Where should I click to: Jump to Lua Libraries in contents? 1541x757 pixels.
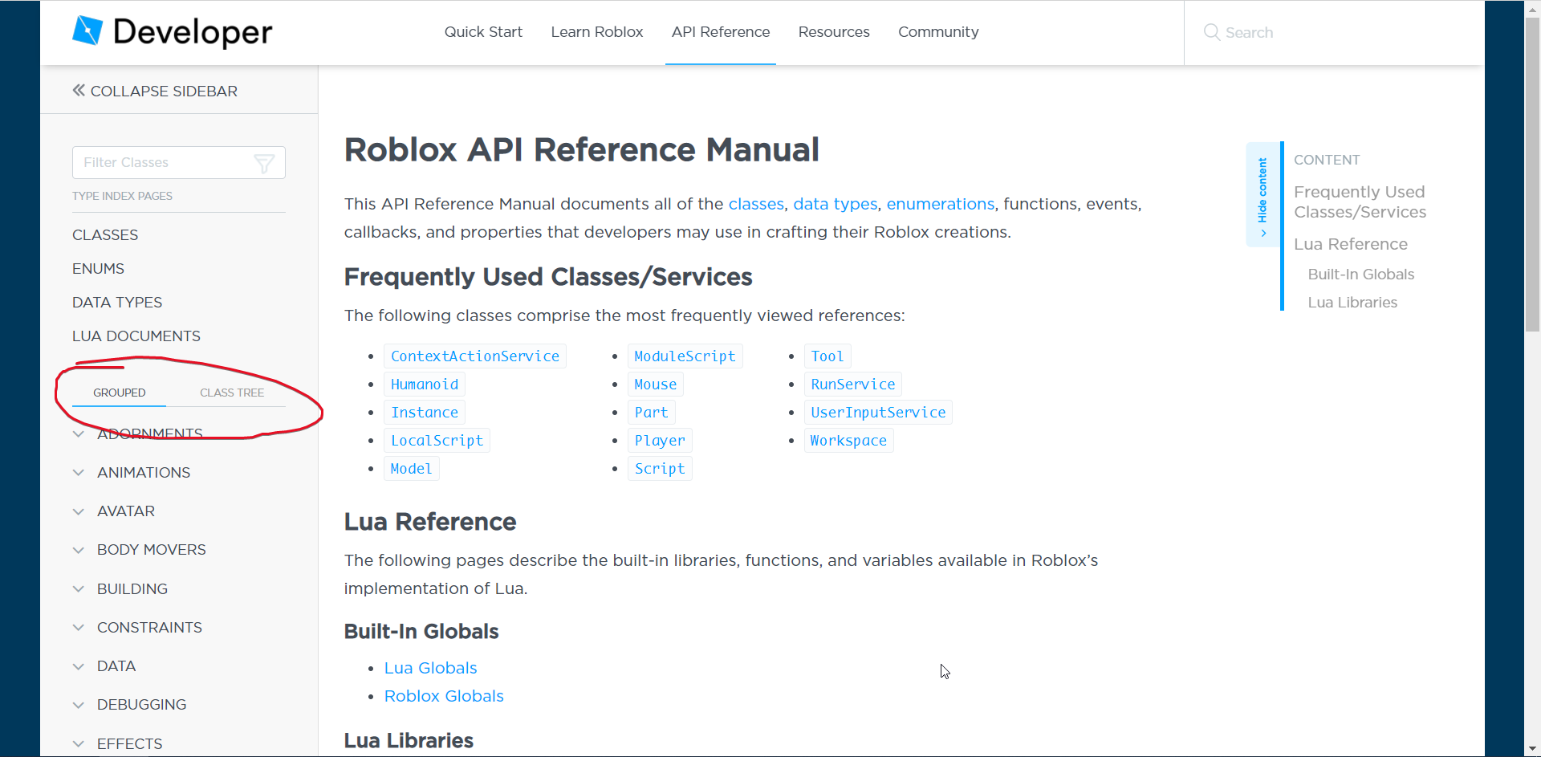(x=1352, y=303)
